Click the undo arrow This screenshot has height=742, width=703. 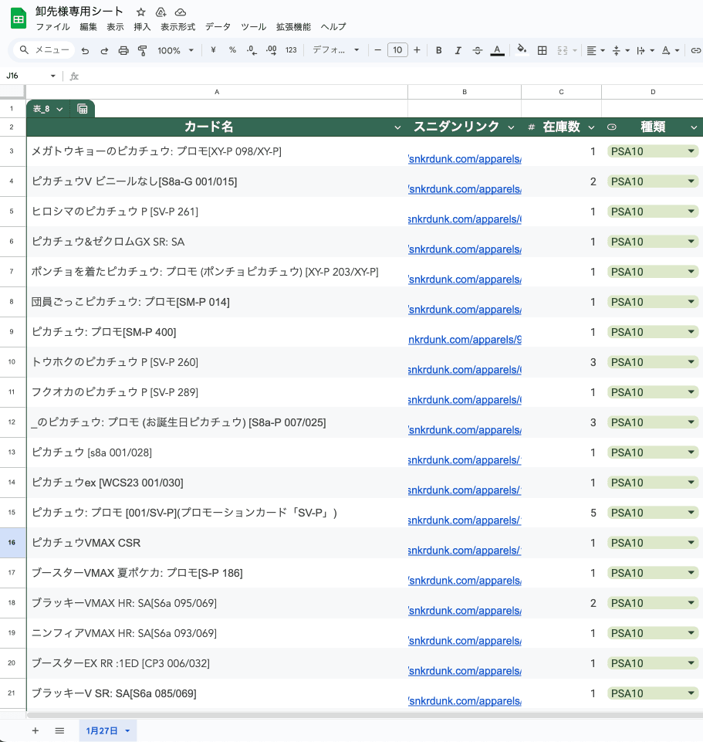(x=85, y=50)
